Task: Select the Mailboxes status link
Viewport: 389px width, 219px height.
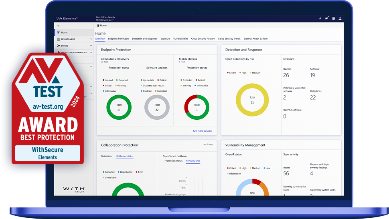Action: pyautogui.click(x=124, y=156)
